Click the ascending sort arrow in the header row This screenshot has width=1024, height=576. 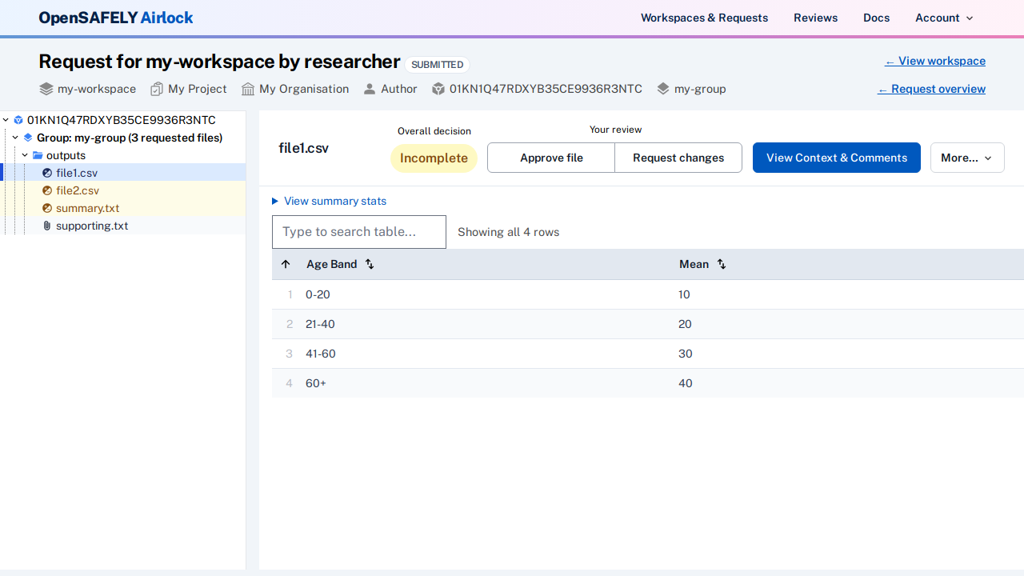click(286, 264)
